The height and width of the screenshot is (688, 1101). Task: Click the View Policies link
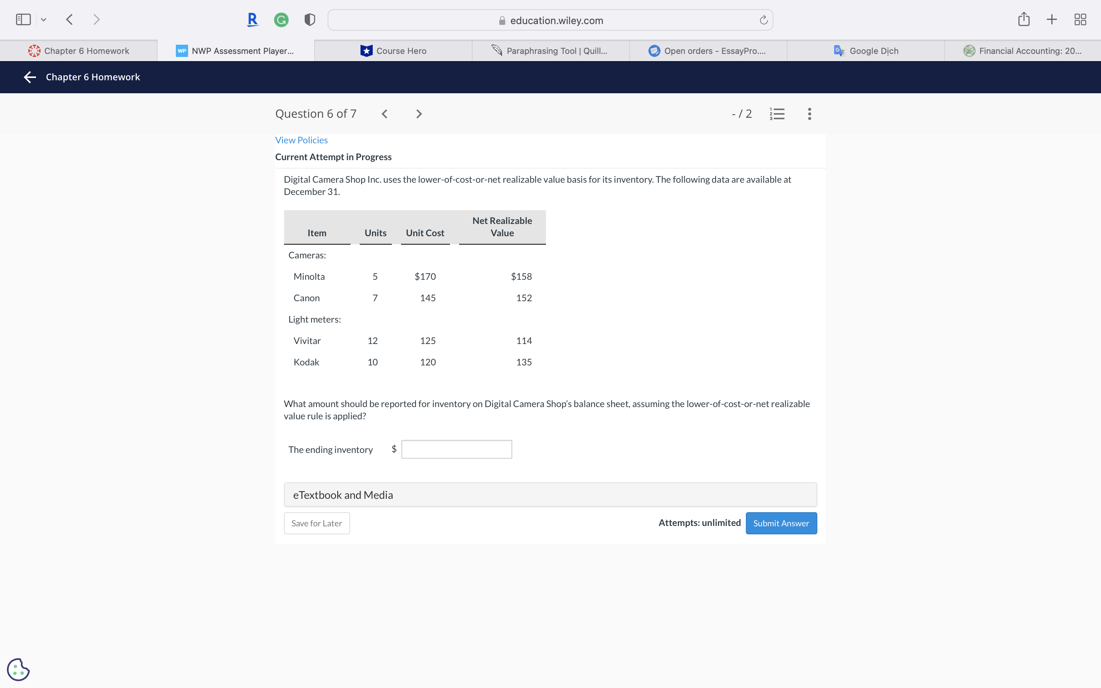(301, 140)
